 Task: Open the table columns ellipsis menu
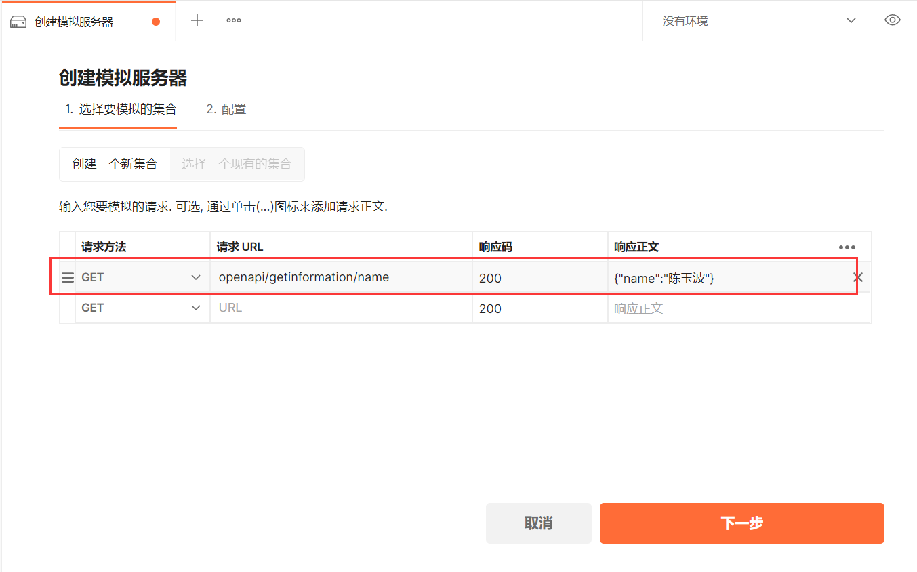coord(847,247)
